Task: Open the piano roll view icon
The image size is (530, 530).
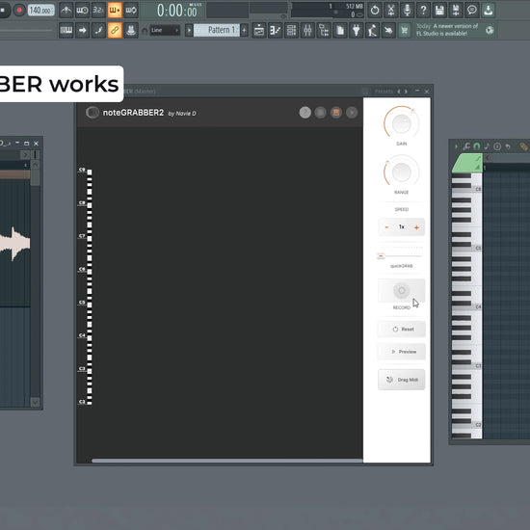Action: 276,31
